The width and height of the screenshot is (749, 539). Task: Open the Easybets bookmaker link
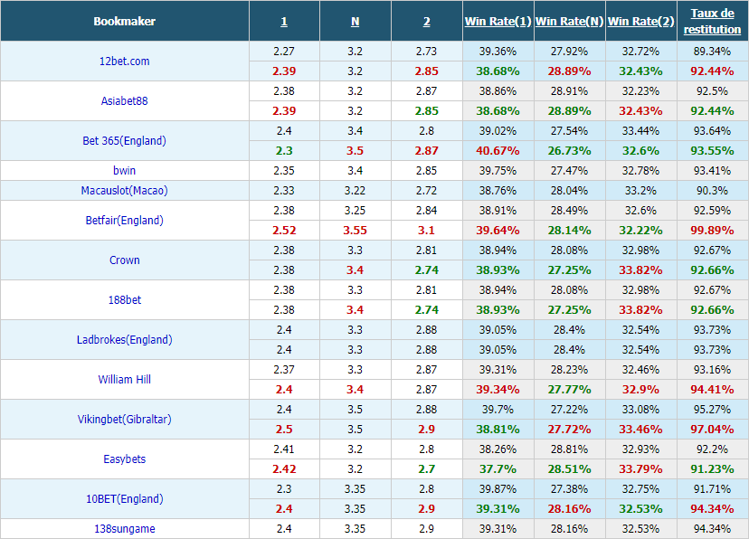[124, 459]
